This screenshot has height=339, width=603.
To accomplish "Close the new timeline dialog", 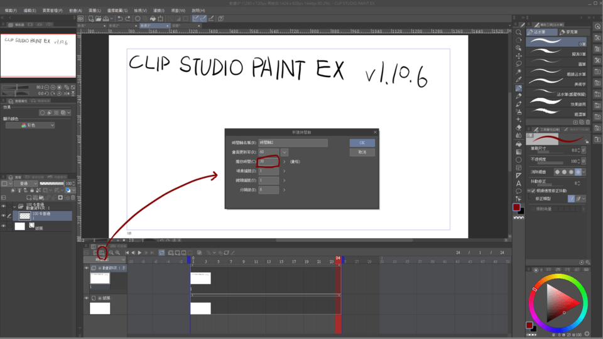I will tap(376, 132).
